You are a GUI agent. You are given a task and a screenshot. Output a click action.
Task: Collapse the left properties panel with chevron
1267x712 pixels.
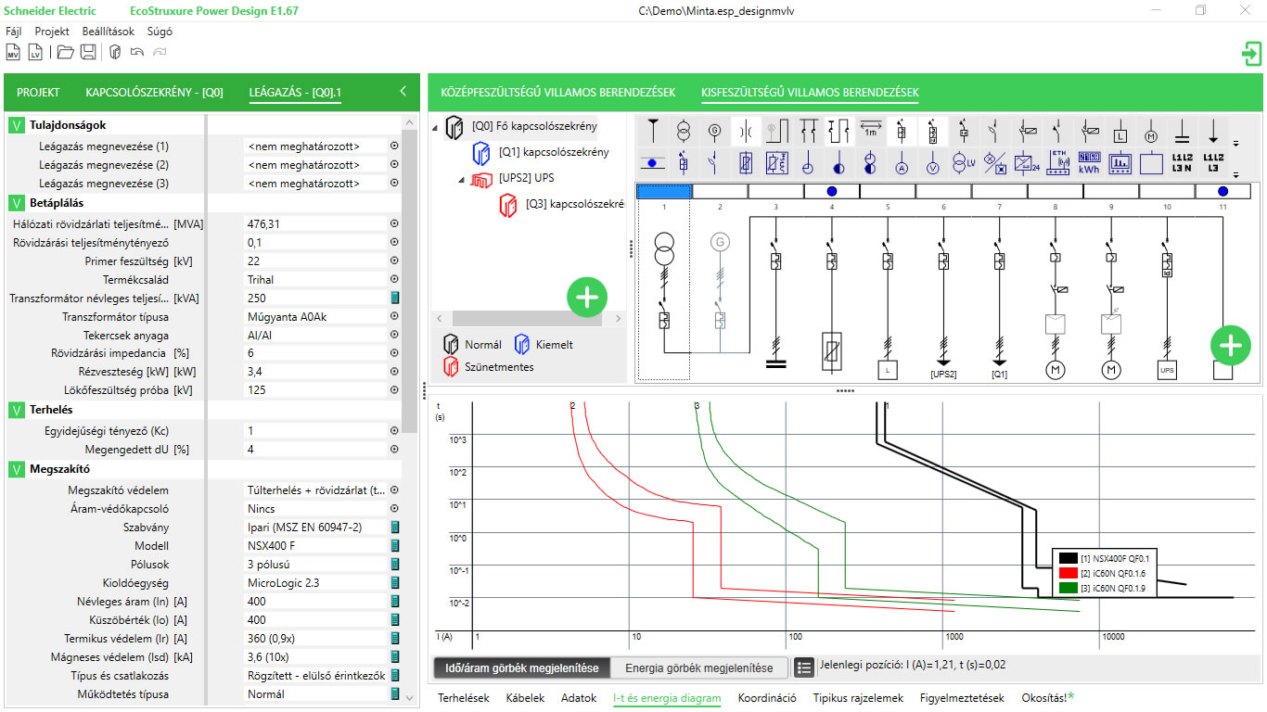coord(403,91)
